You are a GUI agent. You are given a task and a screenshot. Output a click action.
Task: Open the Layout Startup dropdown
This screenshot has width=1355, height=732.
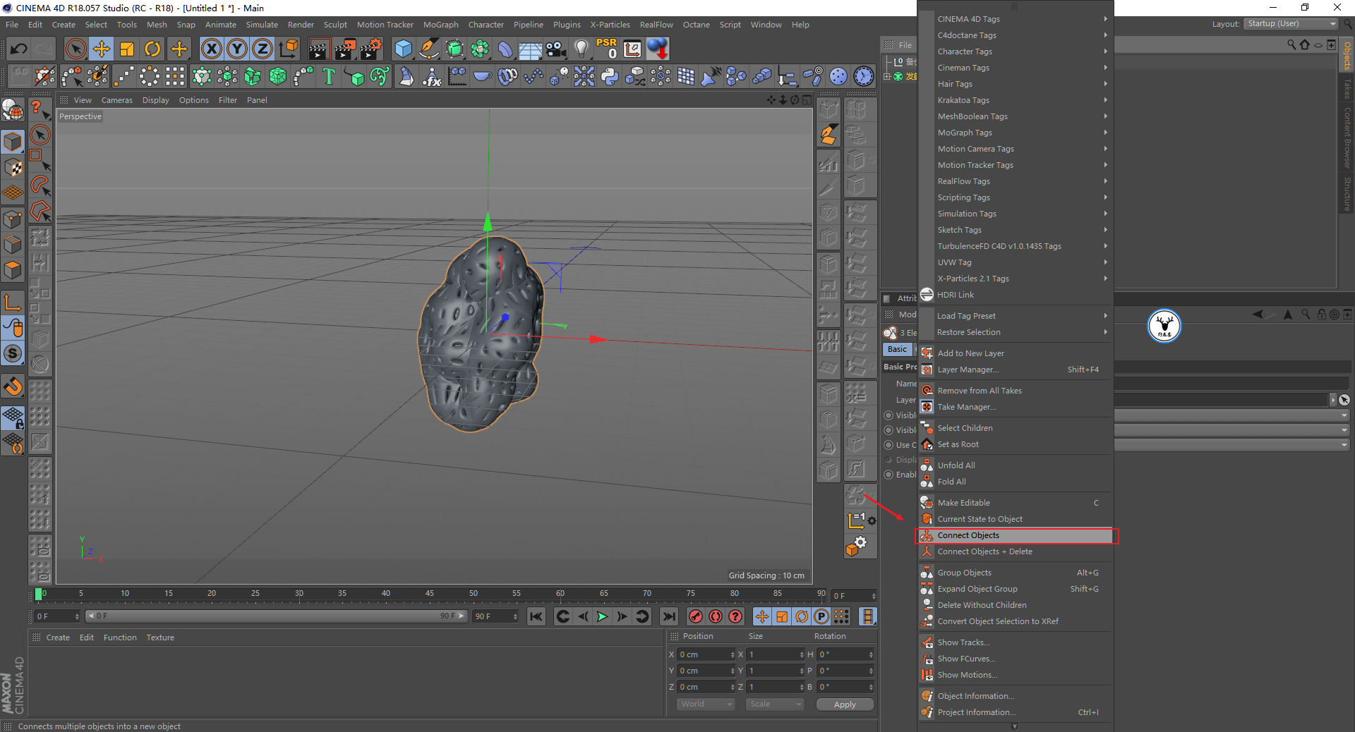[1291, 24]
